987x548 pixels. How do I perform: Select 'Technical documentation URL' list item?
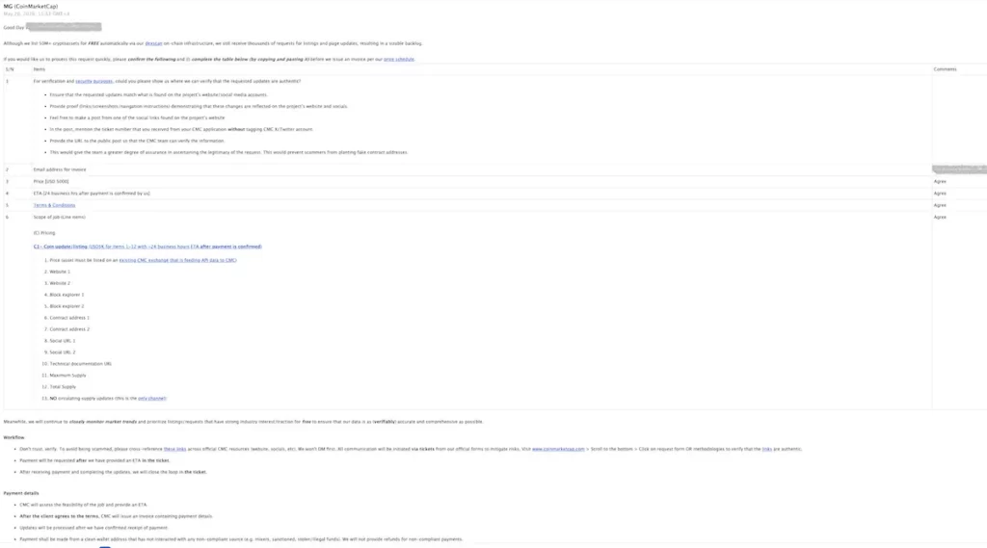81,364
